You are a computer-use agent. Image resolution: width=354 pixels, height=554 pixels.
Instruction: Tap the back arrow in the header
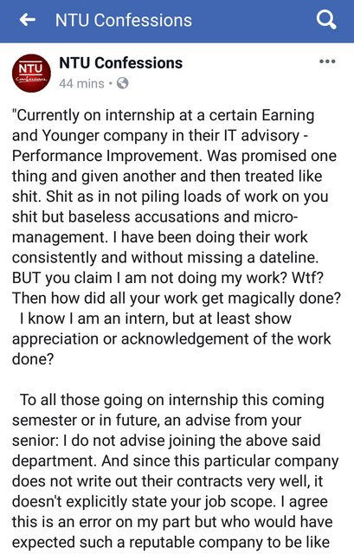tap(28, 20)
